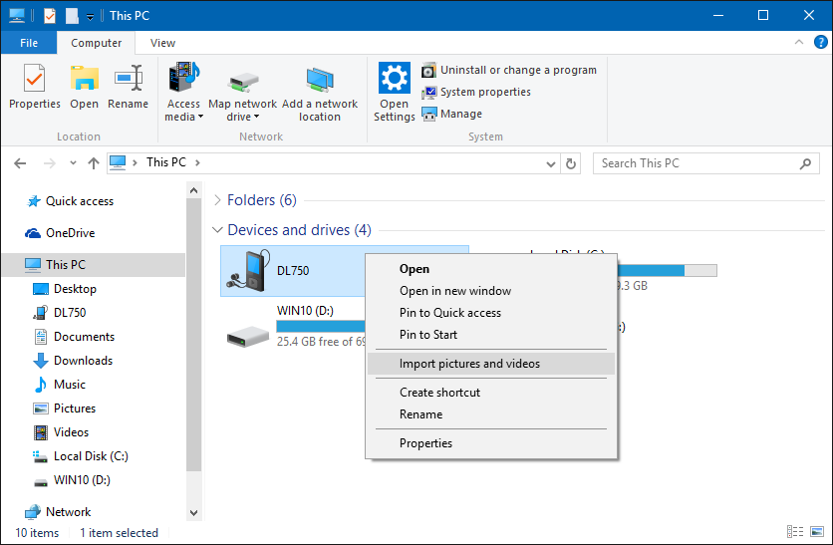Open Pictures in the navigation tree
This screenshot has height=545, width=833.
click(x=65, y=408)
